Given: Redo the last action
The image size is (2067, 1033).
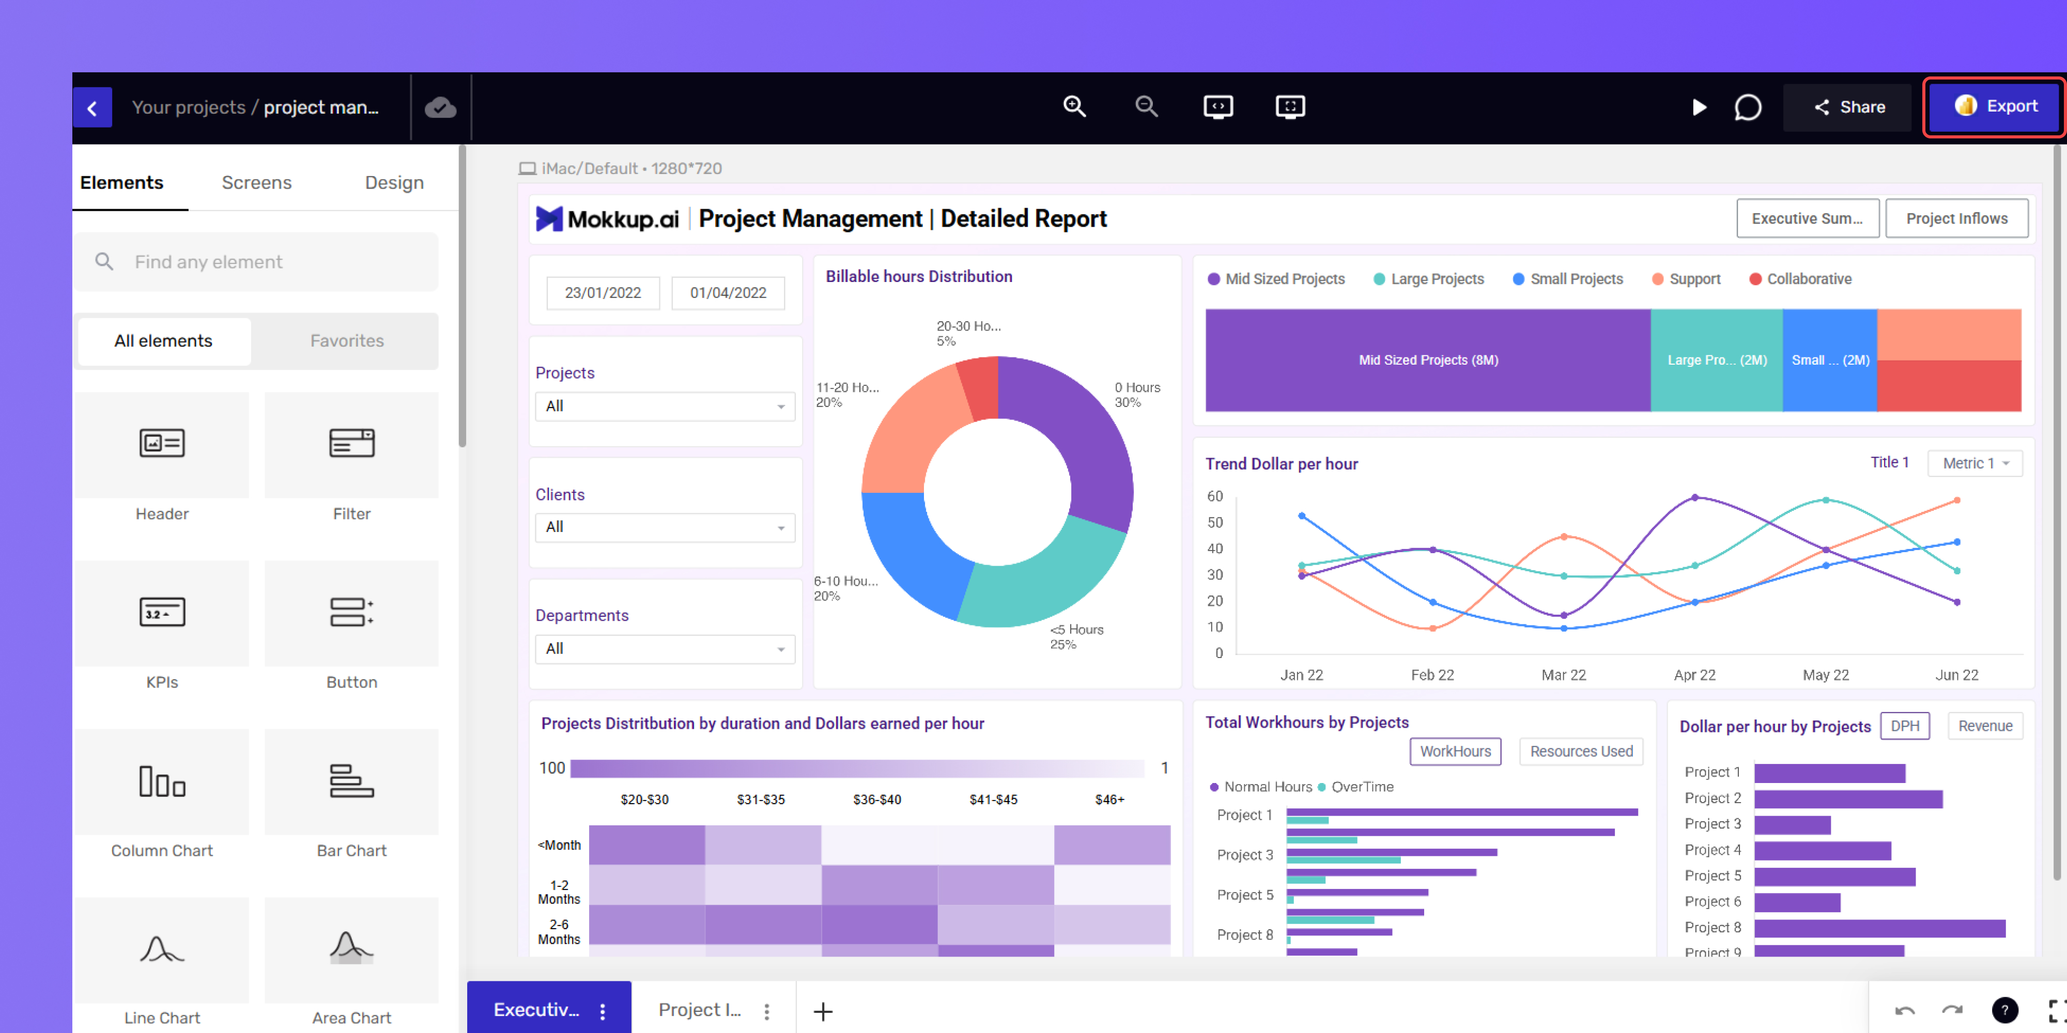Looking at the screenshot, I should click(x=1952, y=1011).
